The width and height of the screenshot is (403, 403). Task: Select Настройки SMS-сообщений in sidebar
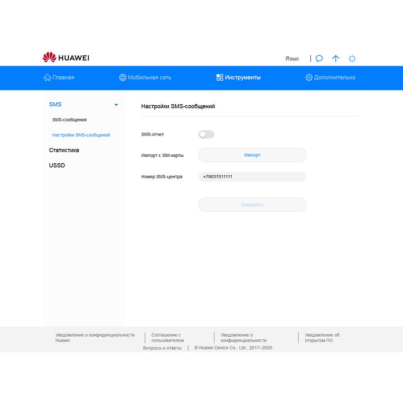[81, 135]
